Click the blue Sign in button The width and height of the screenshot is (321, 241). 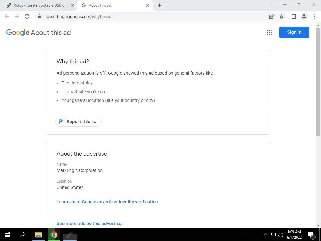click(294, 32)
